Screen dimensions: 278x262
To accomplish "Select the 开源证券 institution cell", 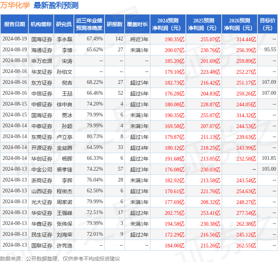I will (42, 148).
